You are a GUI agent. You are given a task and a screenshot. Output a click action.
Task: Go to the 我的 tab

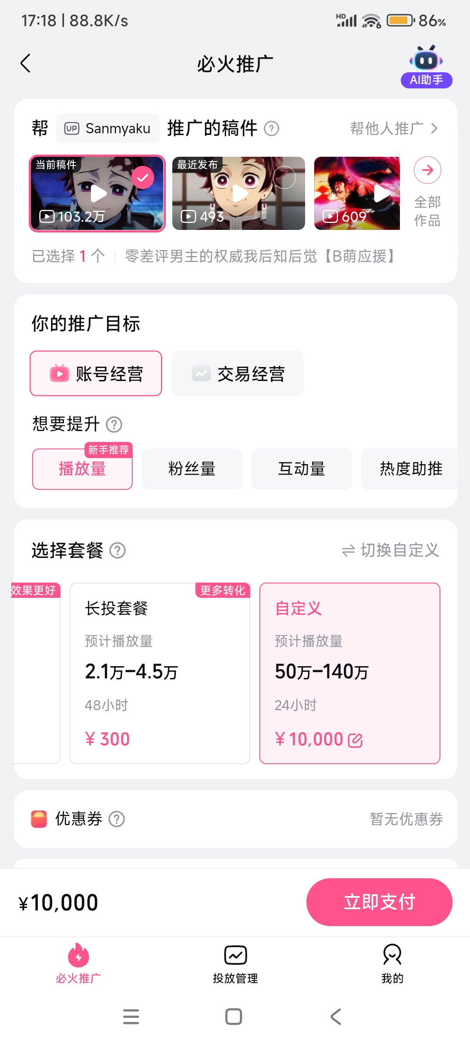click(x=392, y=964)
